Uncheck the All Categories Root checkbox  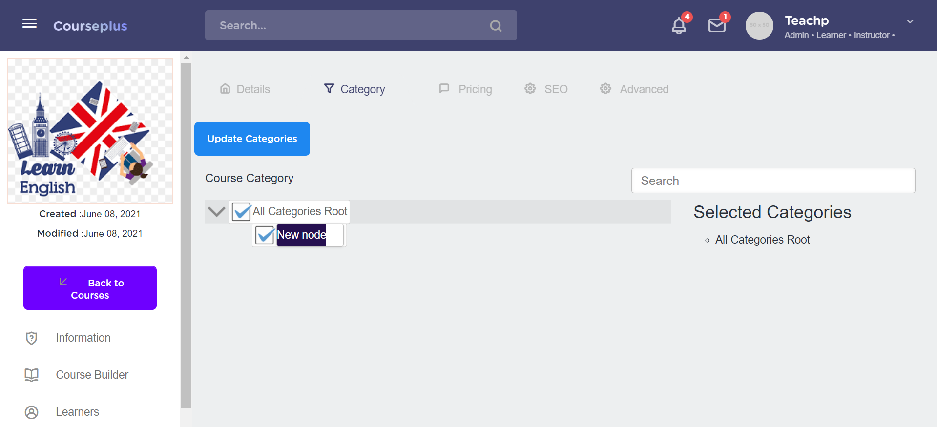pos(241,212)
